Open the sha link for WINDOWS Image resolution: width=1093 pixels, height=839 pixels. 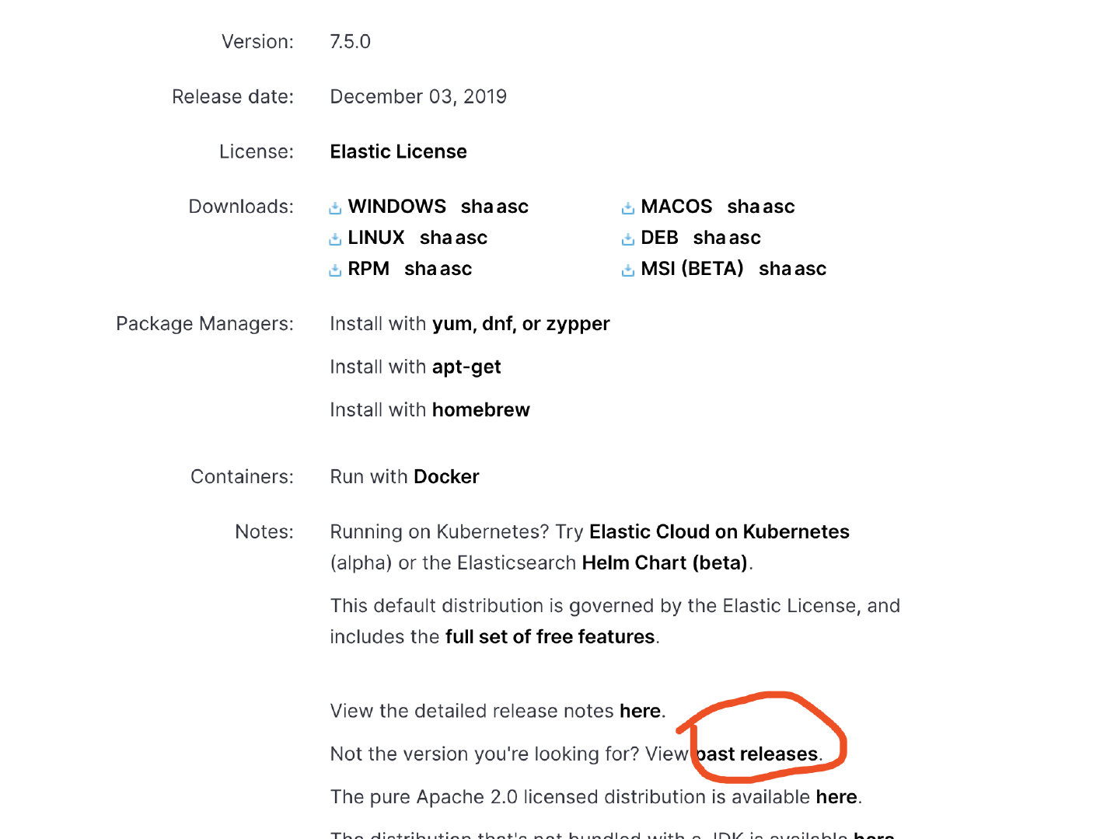coord(477,207)
